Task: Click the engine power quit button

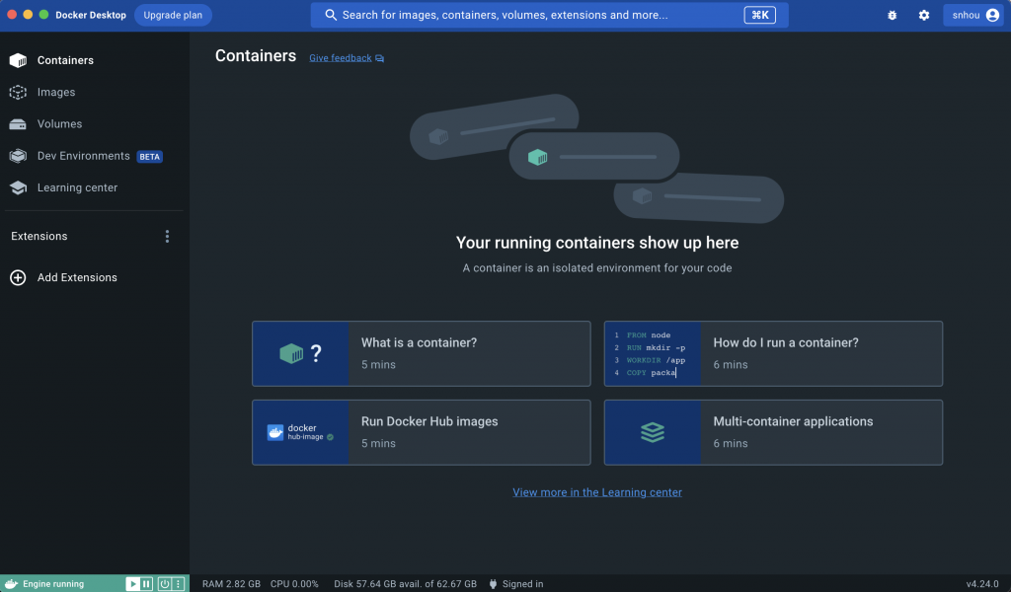Action: (165, 584)
